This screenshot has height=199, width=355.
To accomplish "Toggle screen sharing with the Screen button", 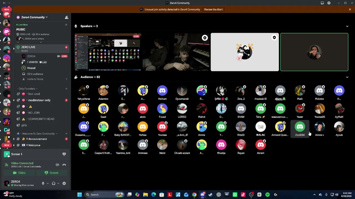I will tap(52, 173).
